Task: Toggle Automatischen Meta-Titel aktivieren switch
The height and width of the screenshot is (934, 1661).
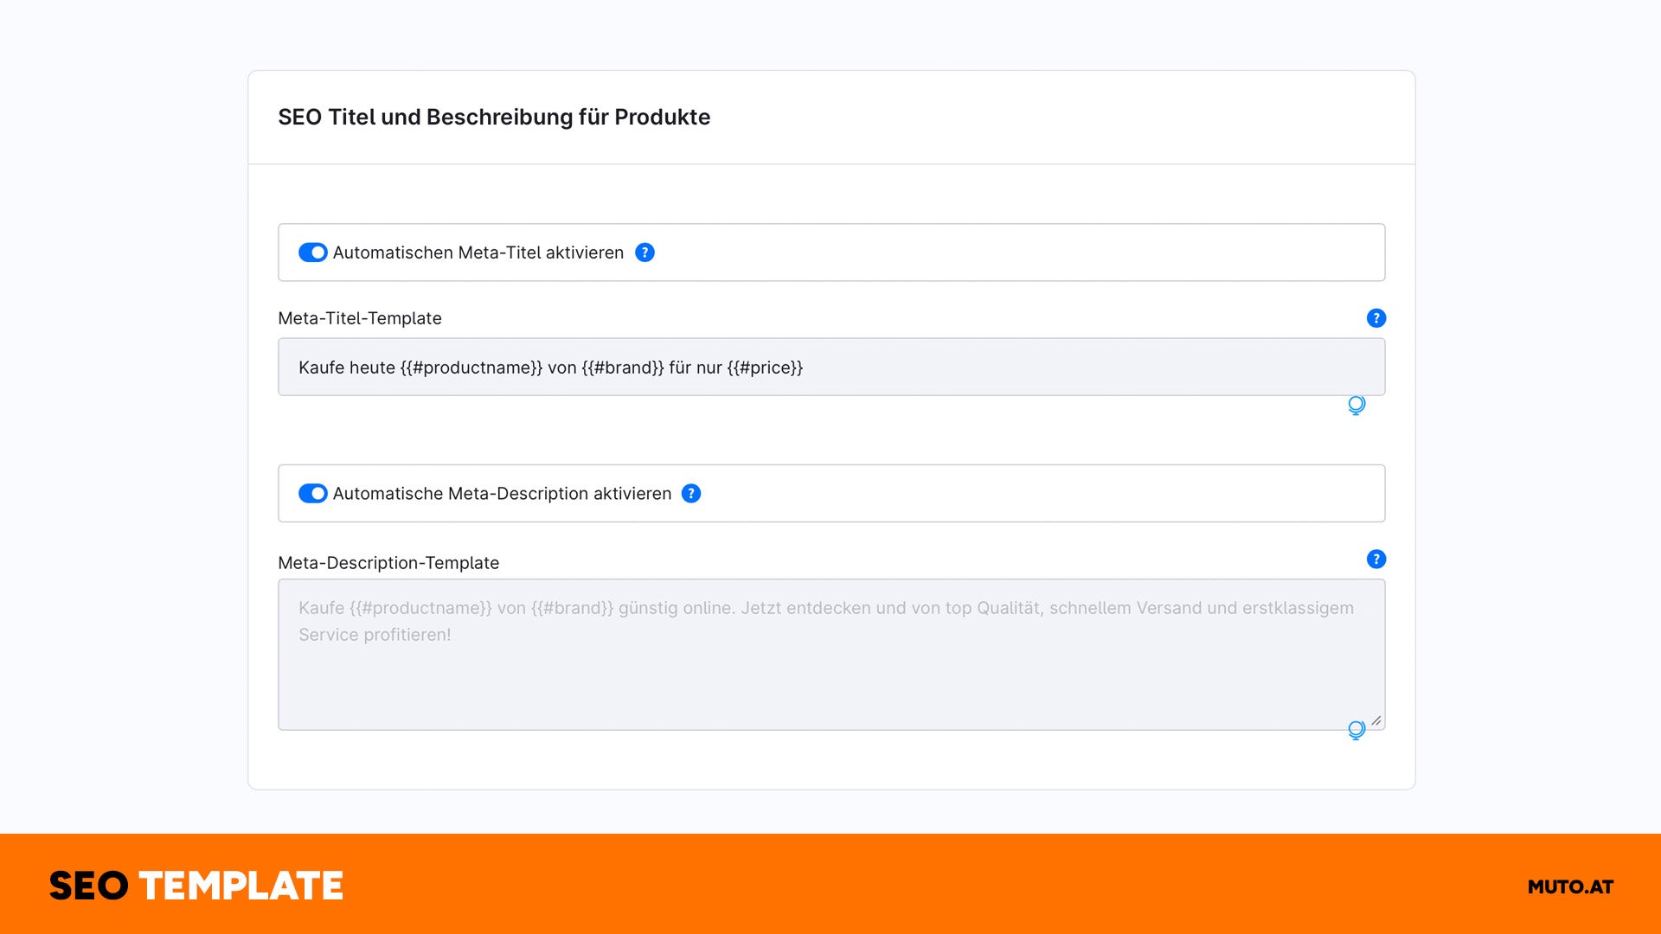Action: [x=312, y=253]
